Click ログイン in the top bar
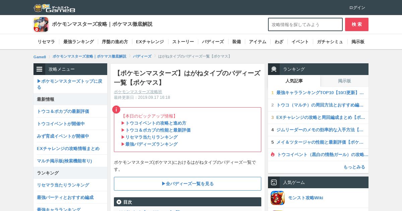This screenshot has width=402, height=211. (x=357, y=8)
